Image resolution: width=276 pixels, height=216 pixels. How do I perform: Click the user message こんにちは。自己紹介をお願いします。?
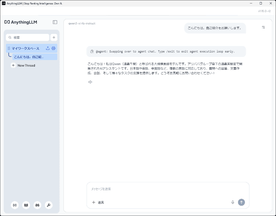[x=215, y=28]
